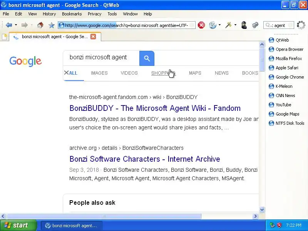Open the settings gears toolbar icon
Screen dimensions: 308x231
click(x=255, y=25)
